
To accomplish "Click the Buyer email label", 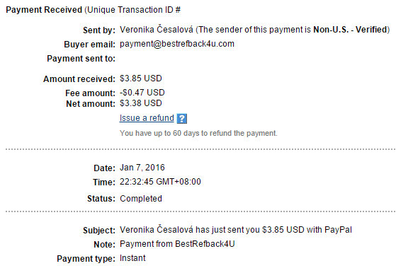I will pyautogui.click(x=90, y=45).
